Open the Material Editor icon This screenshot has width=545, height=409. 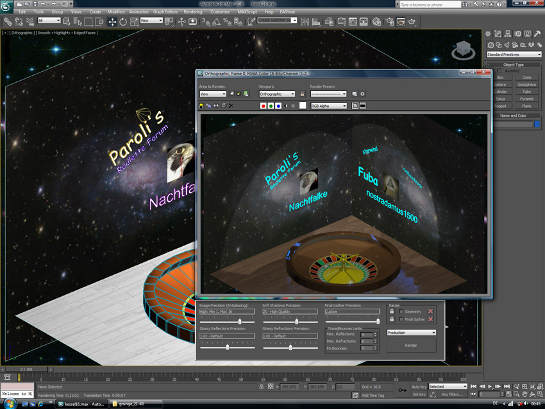(x=376, y=22)
